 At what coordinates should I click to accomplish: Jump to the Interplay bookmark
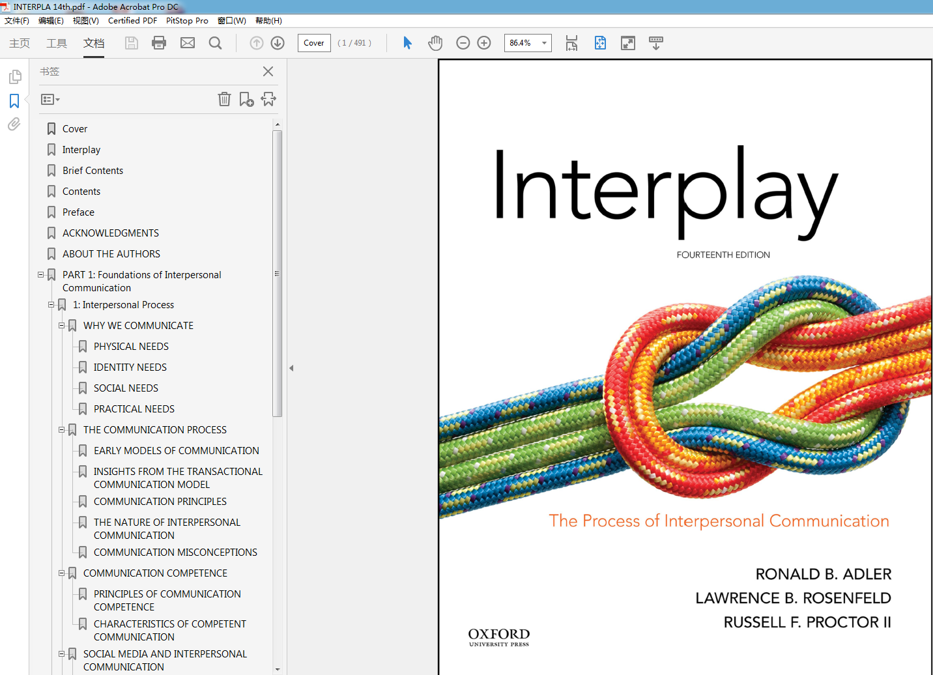81,150
